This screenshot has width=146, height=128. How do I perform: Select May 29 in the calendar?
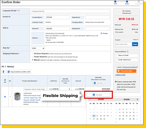(x=133, y=119)
